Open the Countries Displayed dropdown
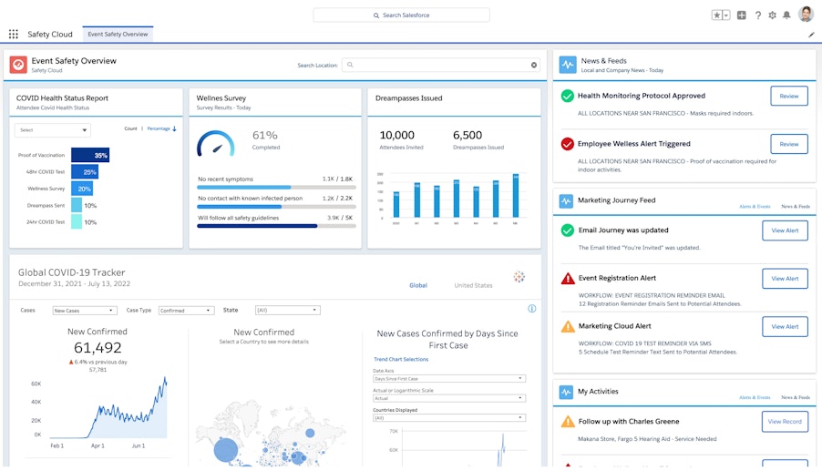Viewport: 822px width, 471px height. click(449, 418)
